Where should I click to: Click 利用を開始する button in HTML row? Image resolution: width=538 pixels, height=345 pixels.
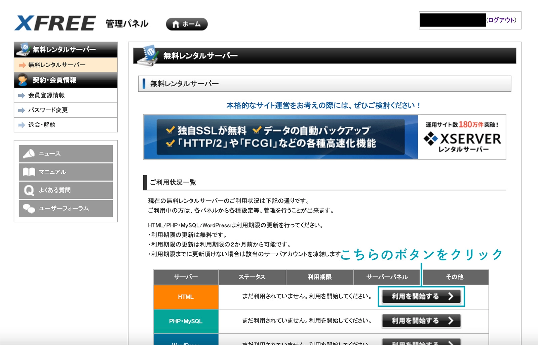click(421, 296)
